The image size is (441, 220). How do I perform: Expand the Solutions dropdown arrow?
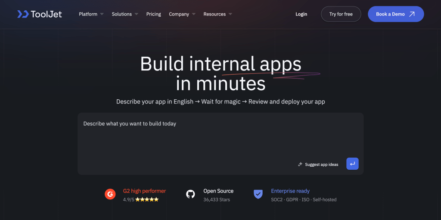tap(137, 14)
